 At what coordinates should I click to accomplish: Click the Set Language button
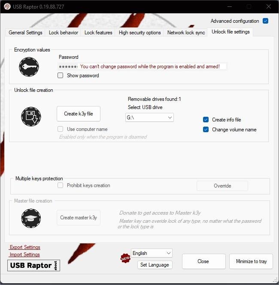coord(155,265)
